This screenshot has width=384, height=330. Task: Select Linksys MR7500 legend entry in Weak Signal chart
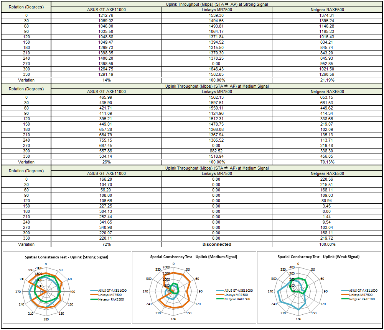(357, 295)
